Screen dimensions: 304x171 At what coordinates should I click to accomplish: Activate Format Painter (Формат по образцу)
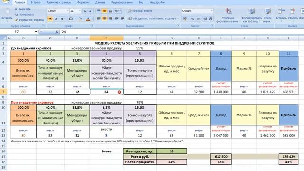click(29, 20)
